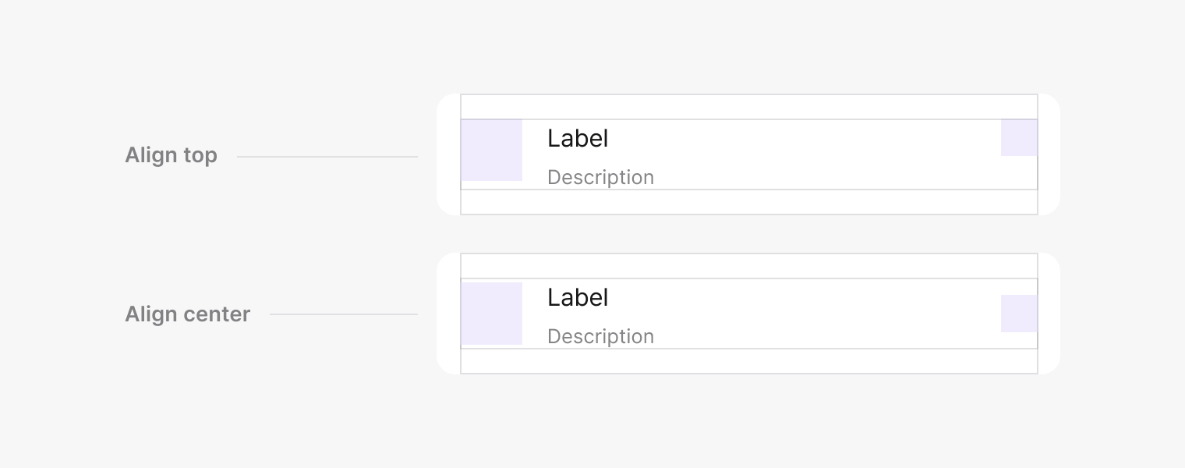Image resolution: width=1185 pixels, height=468 pixels.
Task: Click the connector line beside "Align top"
Action: tap(327, 157)
